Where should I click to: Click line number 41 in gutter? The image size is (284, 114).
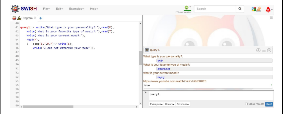tap(17, 27)
